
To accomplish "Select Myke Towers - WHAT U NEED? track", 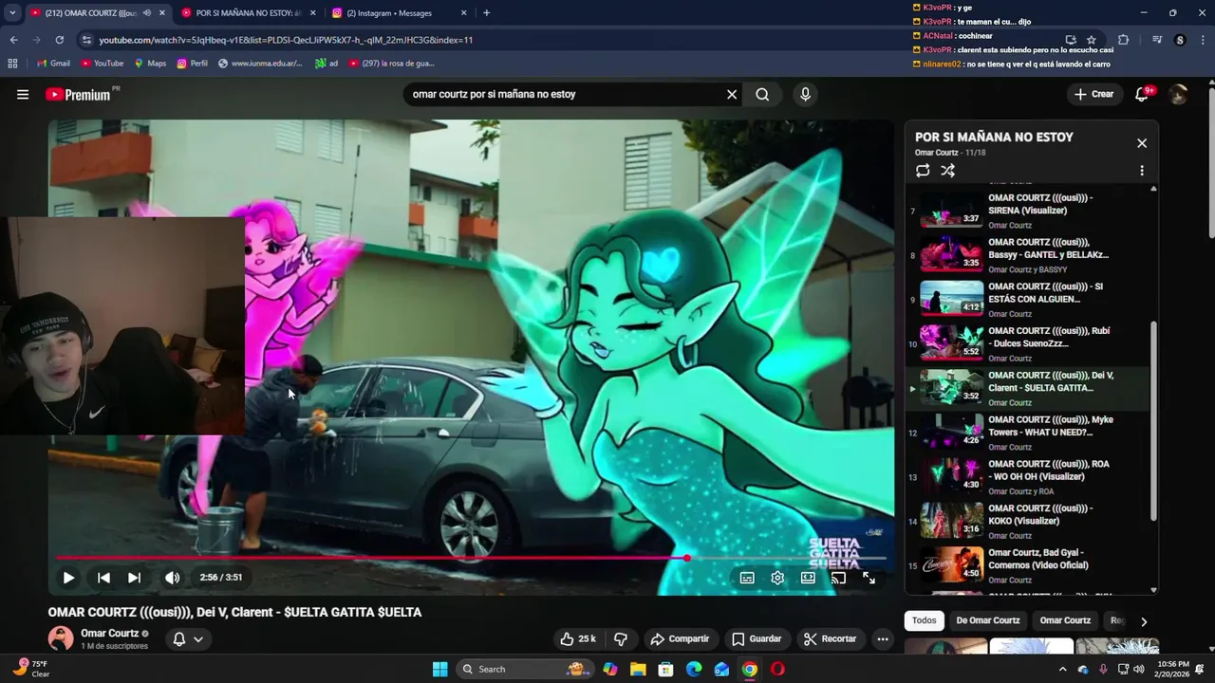I will [x=1028, y=433].
